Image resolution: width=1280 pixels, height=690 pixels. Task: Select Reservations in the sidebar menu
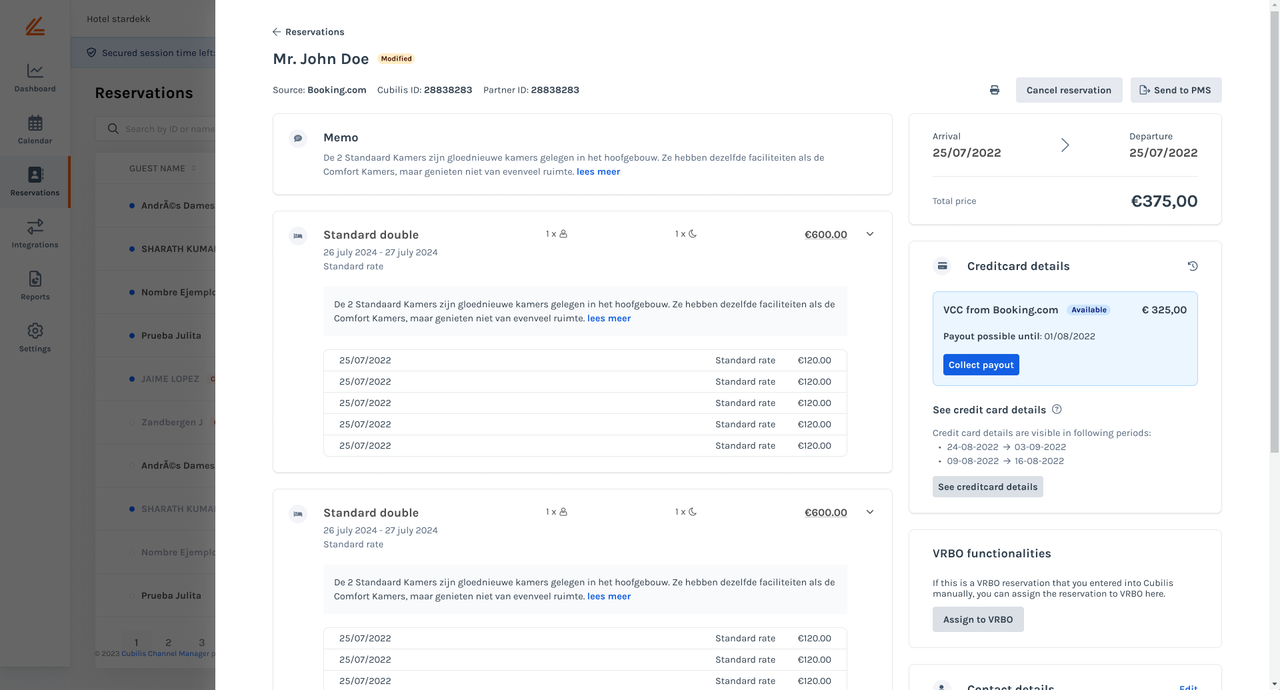pos(35,181)
